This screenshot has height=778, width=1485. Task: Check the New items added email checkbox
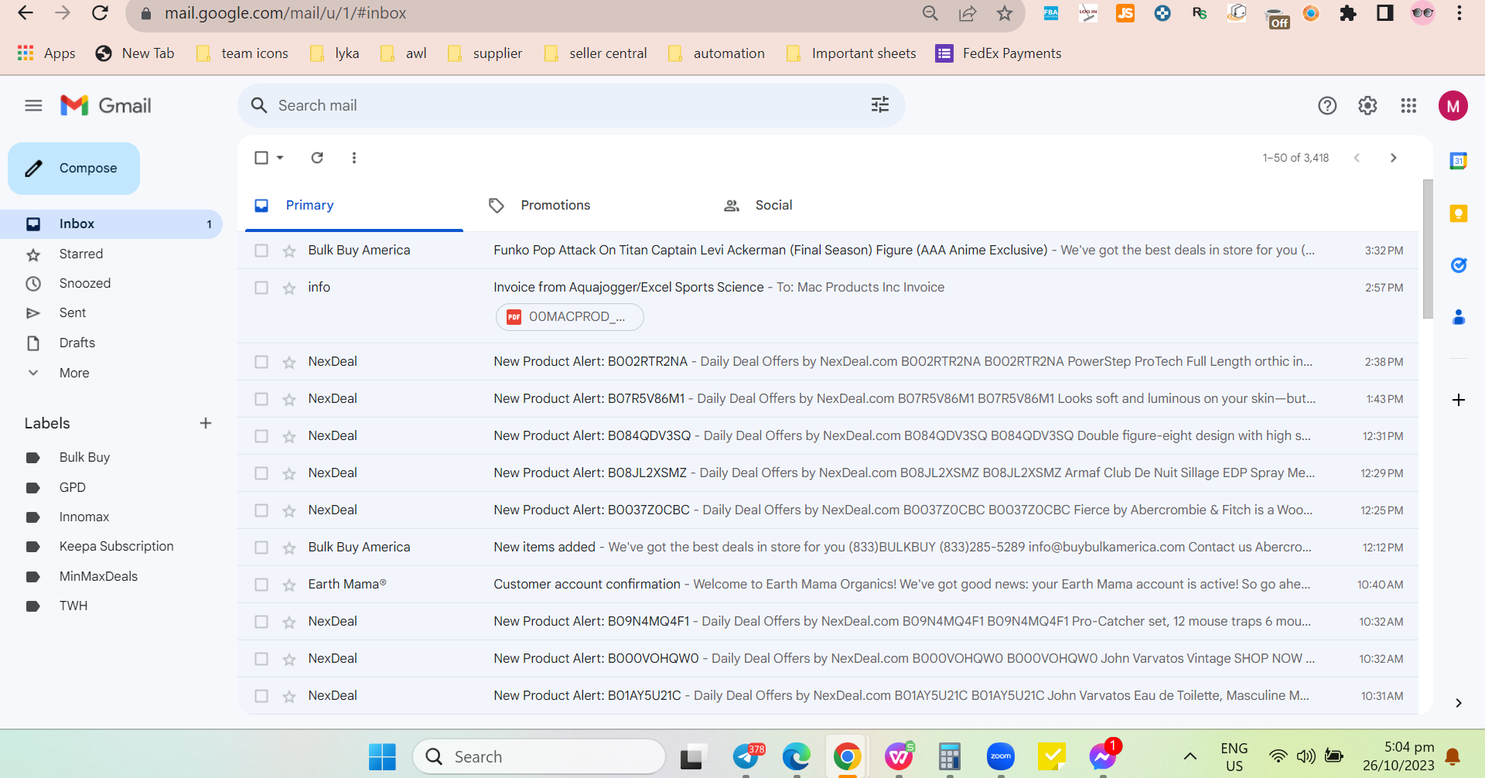tap(261, 548)
